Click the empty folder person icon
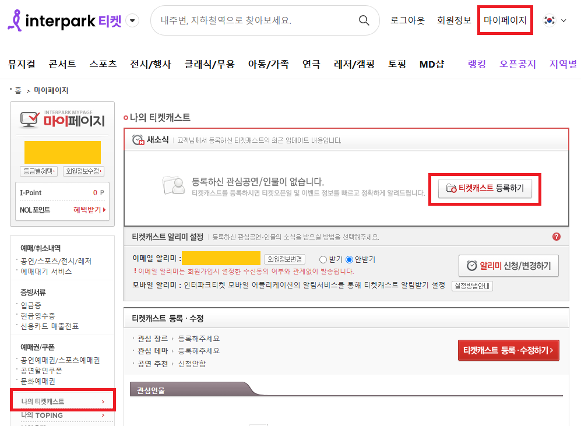 [174, 185]
